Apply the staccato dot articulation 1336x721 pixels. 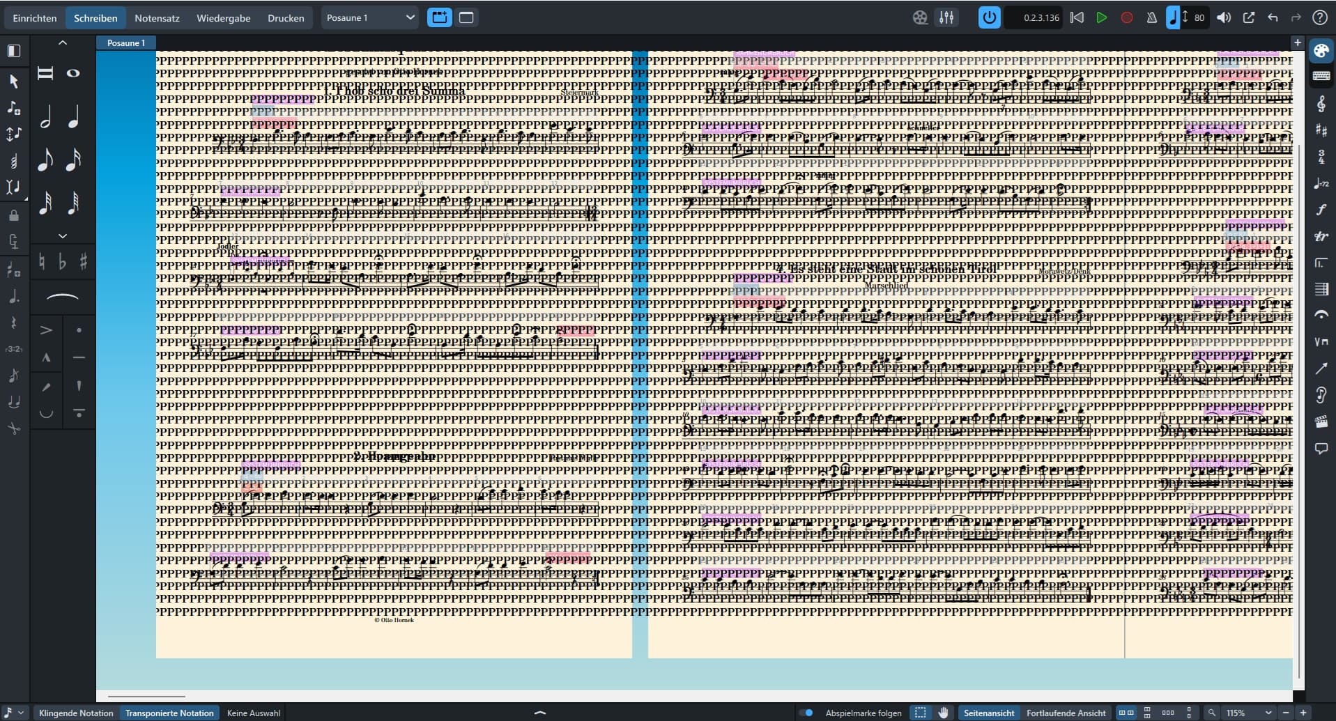[79, 330]
